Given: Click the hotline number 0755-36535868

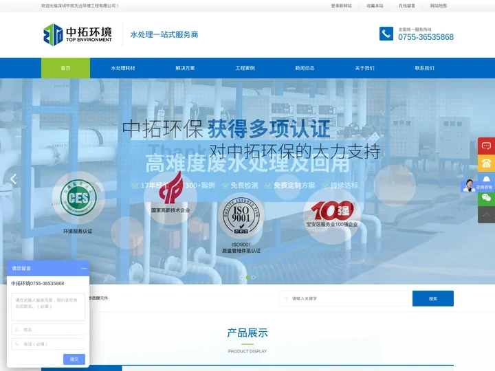Looking at the screenshot, I should click(x=426, y=37).
